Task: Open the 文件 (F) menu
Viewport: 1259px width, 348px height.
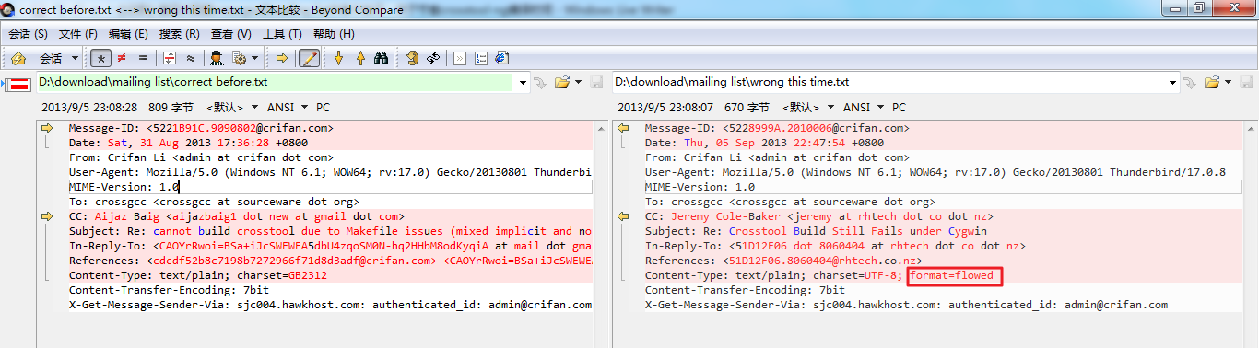Action: [x=77, y=34]
